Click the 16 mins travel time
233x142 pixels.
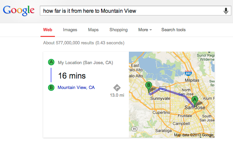click(72, 76)
